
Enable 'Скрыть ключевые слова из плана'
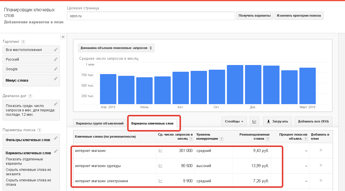[x=26, y=181]
